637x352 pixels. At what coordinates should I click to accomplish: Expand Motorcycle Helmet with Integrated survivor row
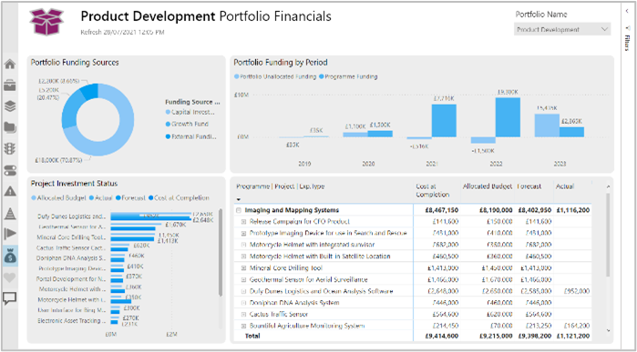tap(243, 245)
